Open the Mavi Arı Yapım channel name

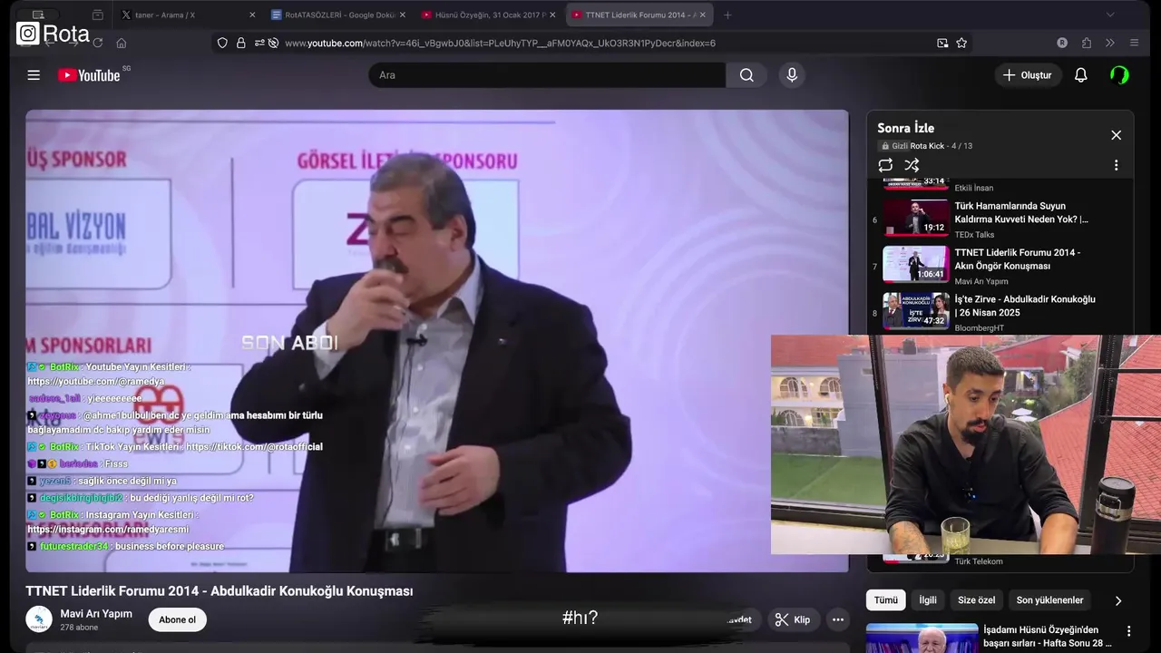(96, 614)
